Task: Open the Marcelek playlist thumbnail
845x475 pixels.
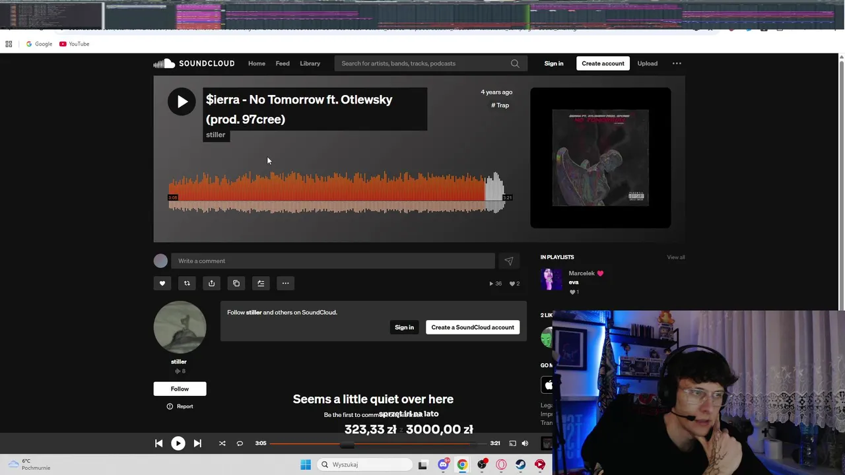Action: coord(551,279)
